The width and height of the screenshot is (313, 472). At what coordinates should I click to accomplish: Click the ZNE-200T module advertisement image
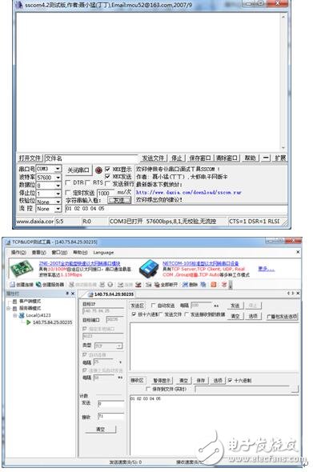[x=21, y=269]
